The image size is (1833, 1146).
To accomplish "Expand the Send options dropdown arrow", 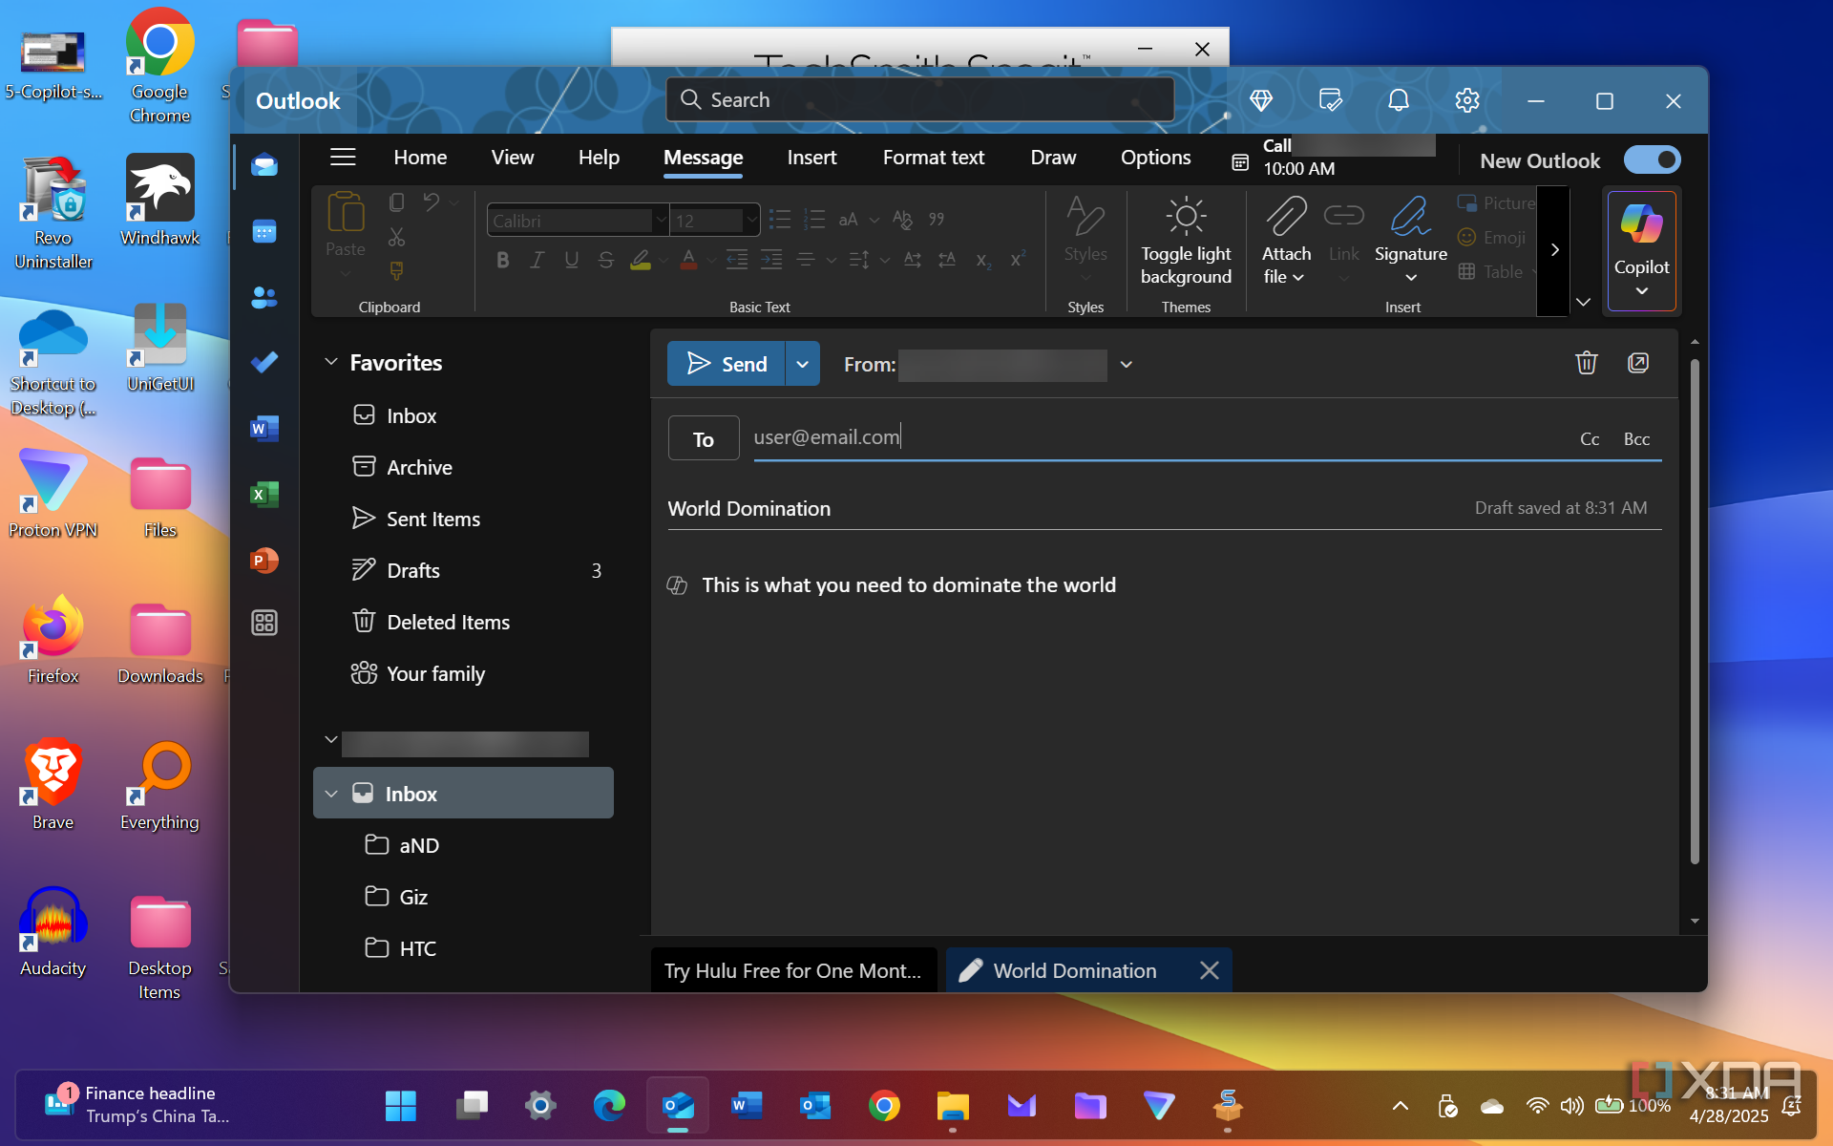I will point(803,364).
